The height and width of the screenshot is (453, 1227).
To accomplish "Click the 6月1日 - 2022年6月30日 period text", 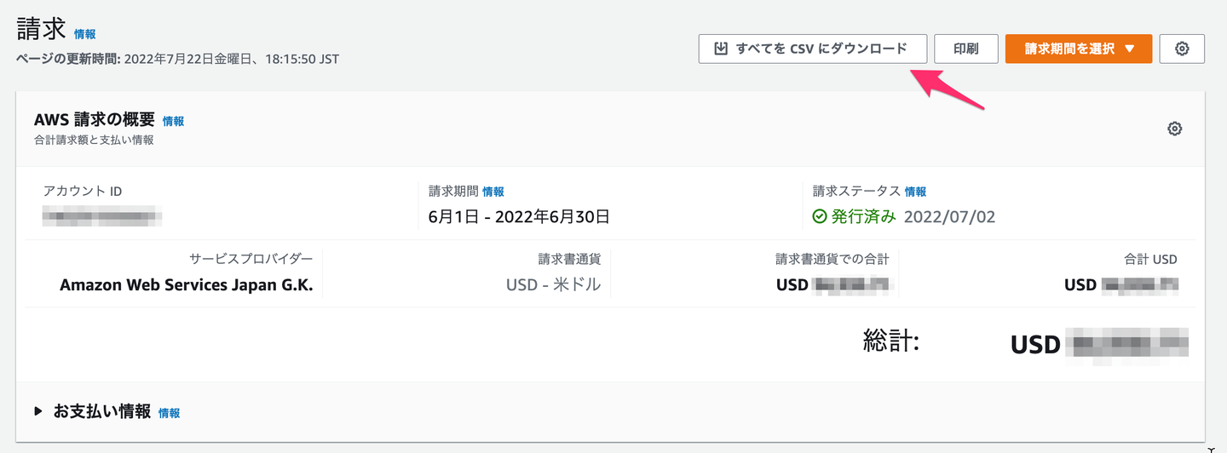I will [x=519, y=216].
